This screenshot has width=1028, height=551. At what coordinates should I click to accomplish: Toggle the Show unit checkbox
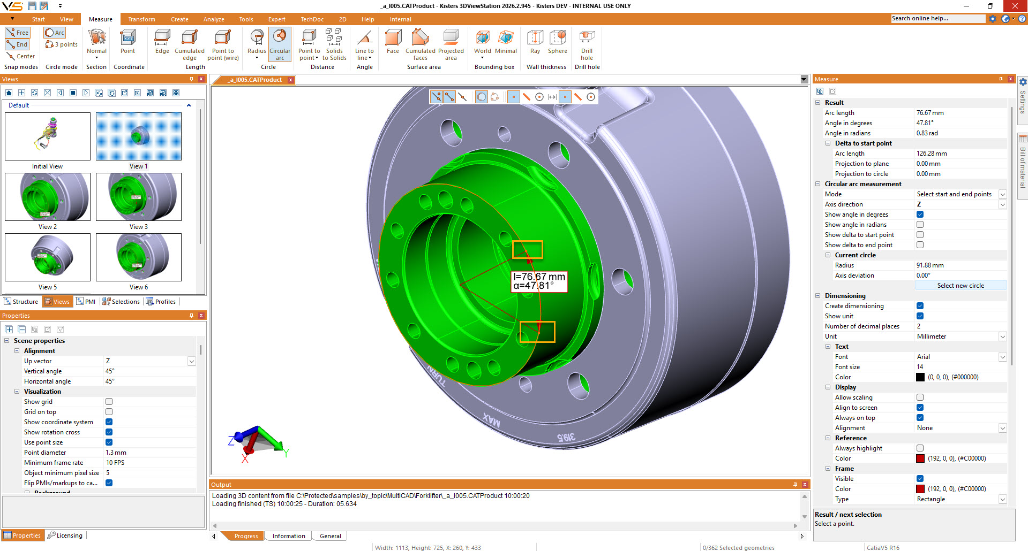920,316
